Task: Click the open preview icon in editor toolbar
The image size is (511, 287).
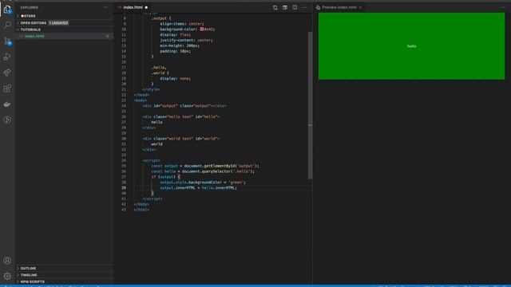Action: pyautogui.click(x=285, y=7)
